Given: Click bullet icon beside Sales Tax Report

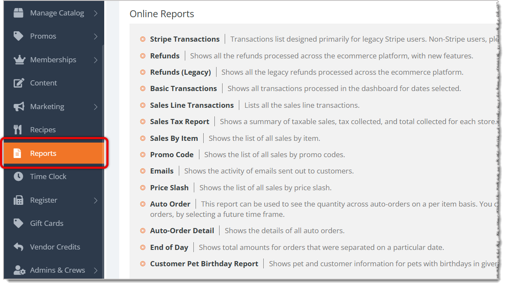Looking at the screenshot, I should click(x=143, y=122).
